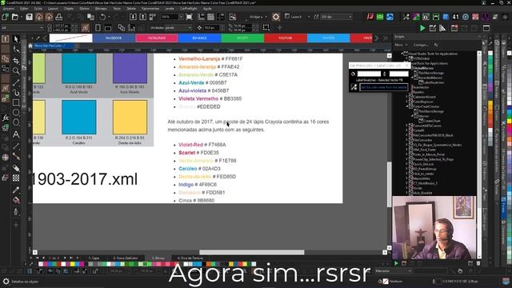Run macro with green play icon in toolbar
Screen dimensions: 512x288
coord(422,28)
